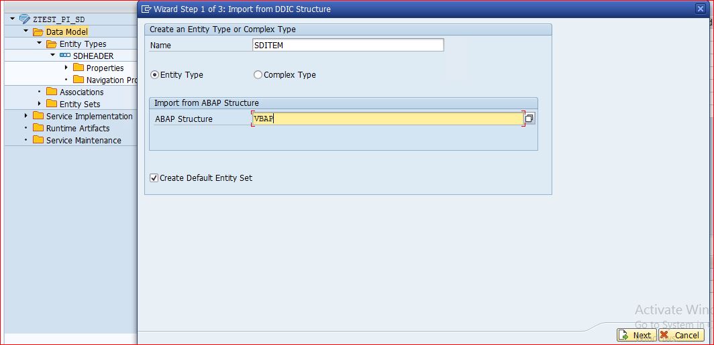Select the Properties tree label
The width and height of the screenshot is (714, 345).
(x=105, y=68)
